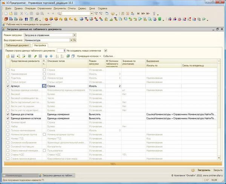
Task: Expand the dropdown arrow next to info icon
Action: tap(116, 14)
